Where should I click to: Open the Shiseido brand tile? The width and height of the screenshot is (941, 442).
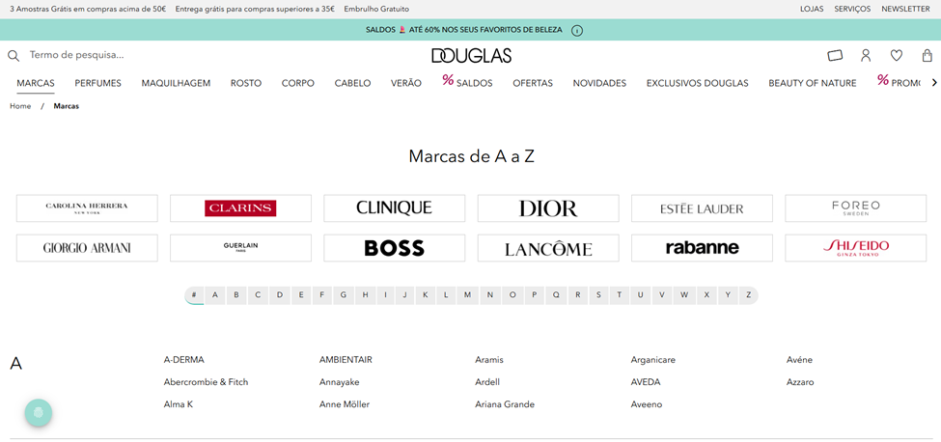(855, 248)
